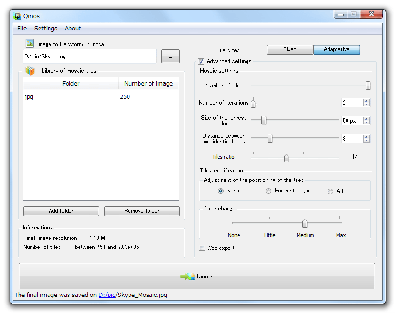The width and height of the screenshot is (397, 315).
Task: Click the Qmos application icon in title bar
Action: click(17, 16)
